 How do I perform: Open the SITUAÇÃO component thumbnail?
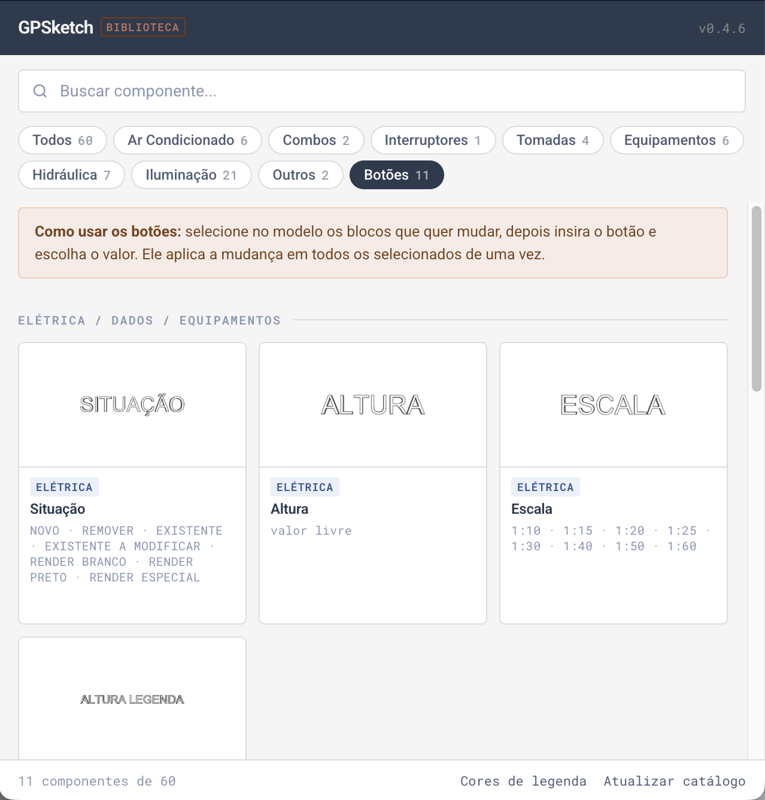pyautogui.click(x=132, y=405)
